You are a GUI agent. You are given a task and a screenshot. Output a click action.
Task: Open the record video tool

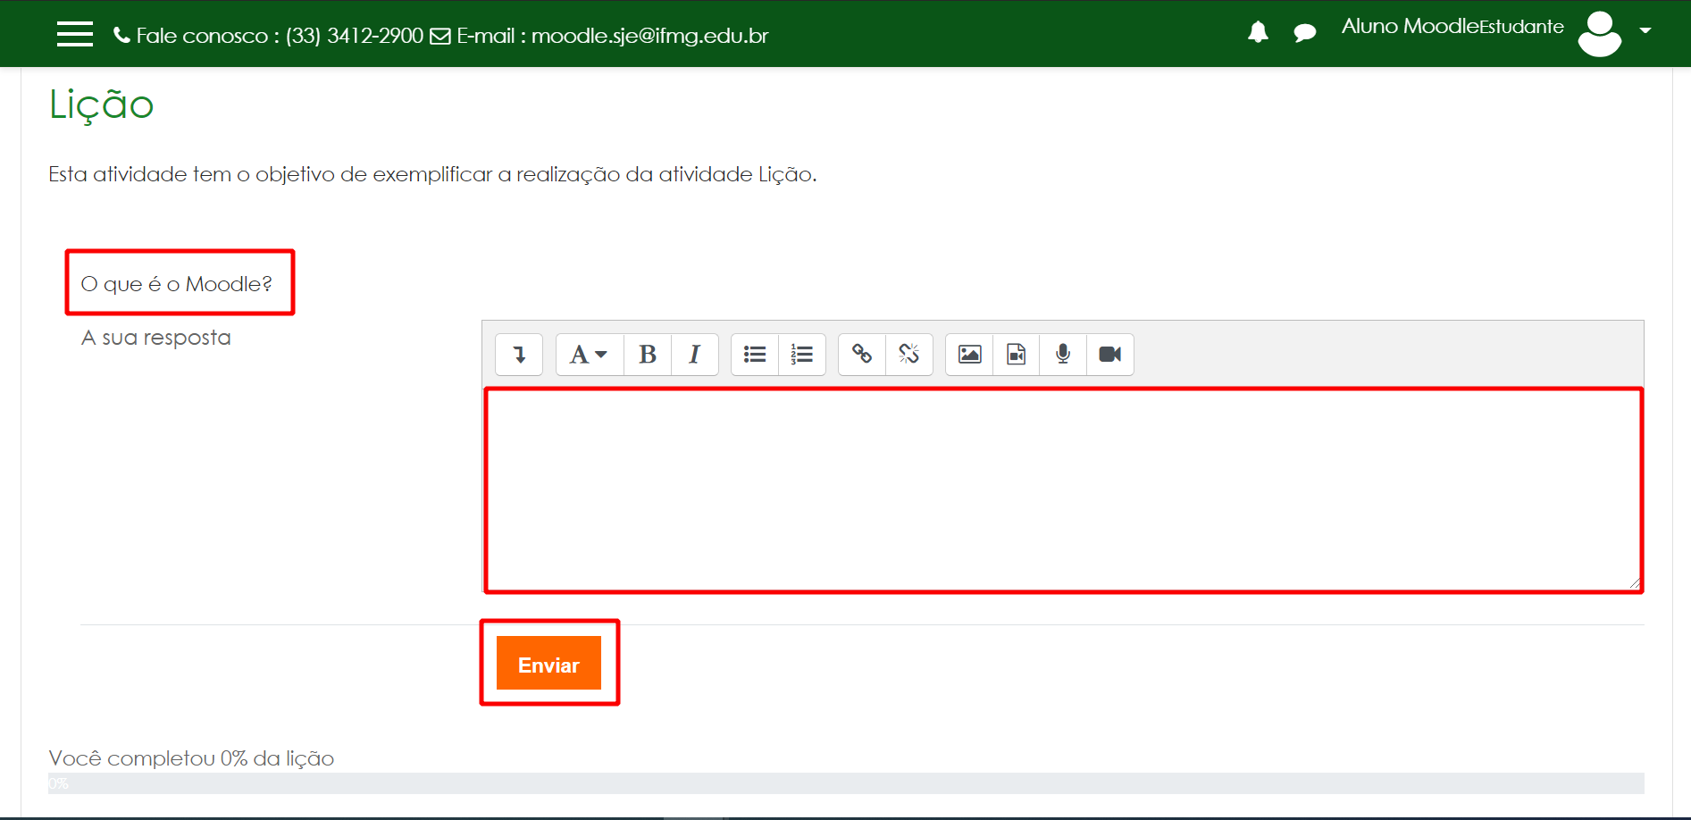pyautogui.click(x=1109, y=355)
